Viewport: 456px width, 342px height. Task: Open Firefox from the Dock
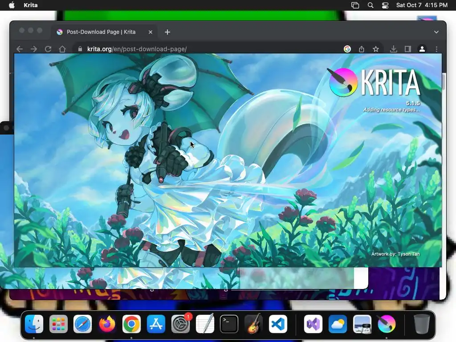pyautogui.click(x=107, y=324)
